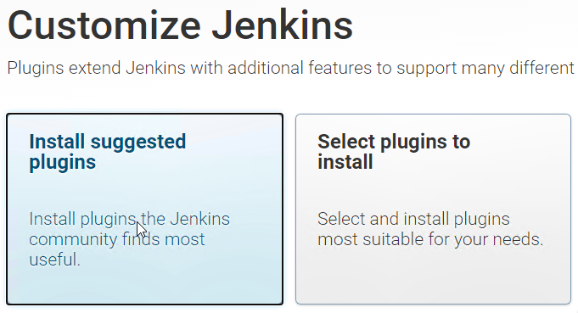Click the word 'useful.' in the left card
The image size is (578, 313).
[55, 260]
